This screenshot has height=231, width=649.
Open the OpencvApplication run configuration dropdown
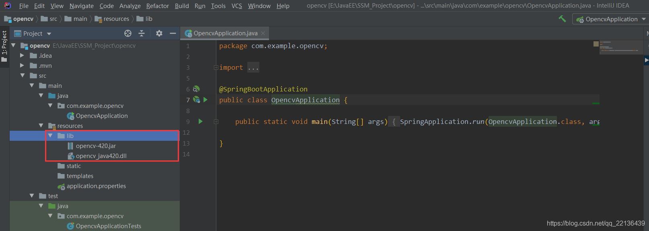pos(610,19)
